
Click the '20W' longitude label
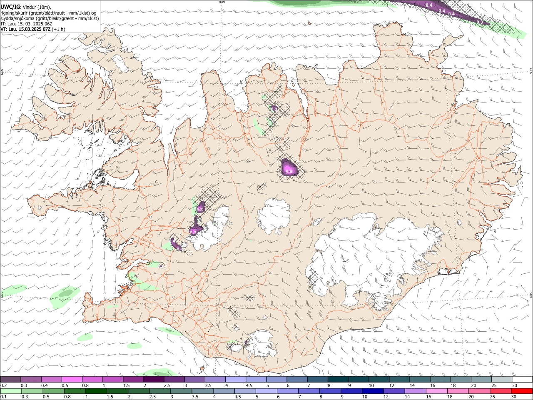(x=222, y=2)
